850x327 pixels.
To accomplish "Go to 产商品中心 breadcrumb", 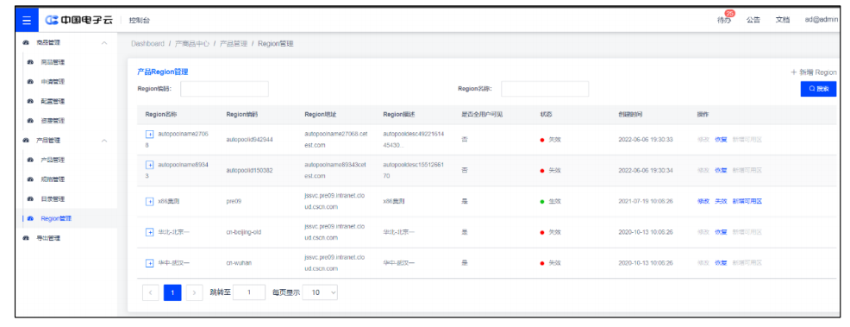I will [192, 43].
